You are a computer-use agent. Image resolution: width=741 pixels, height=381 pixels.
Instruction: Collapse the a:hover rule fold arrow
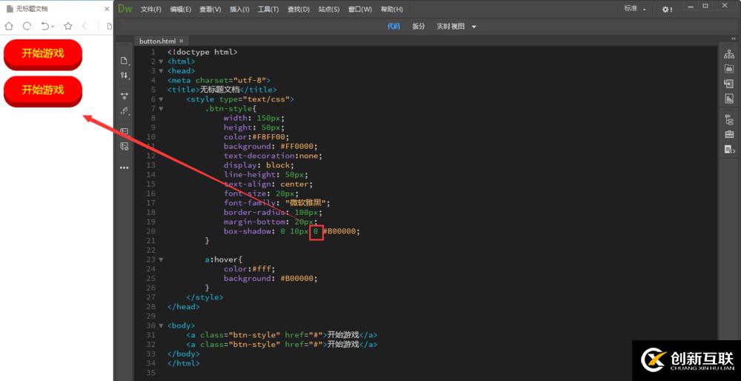tap(161, 259)
